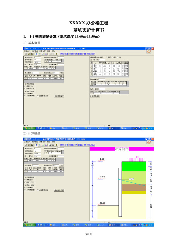The image size is (175, 247).
Task: Click 结构计算 button in upper window toolbar
Action: pyautogui.click(x=64, y=54)
